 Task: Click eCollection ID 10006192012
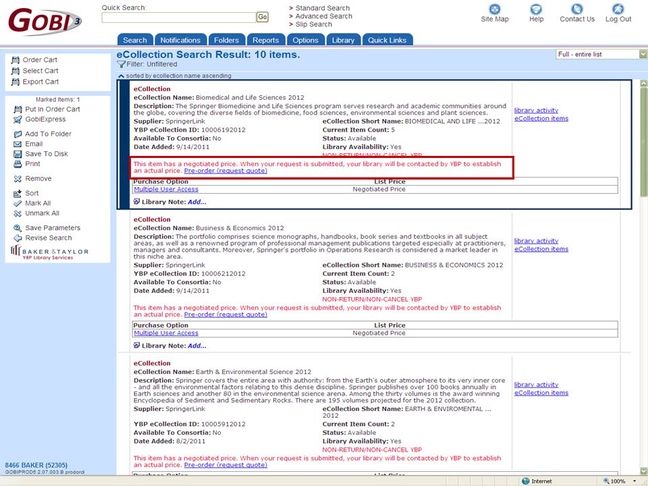point(223,130)
